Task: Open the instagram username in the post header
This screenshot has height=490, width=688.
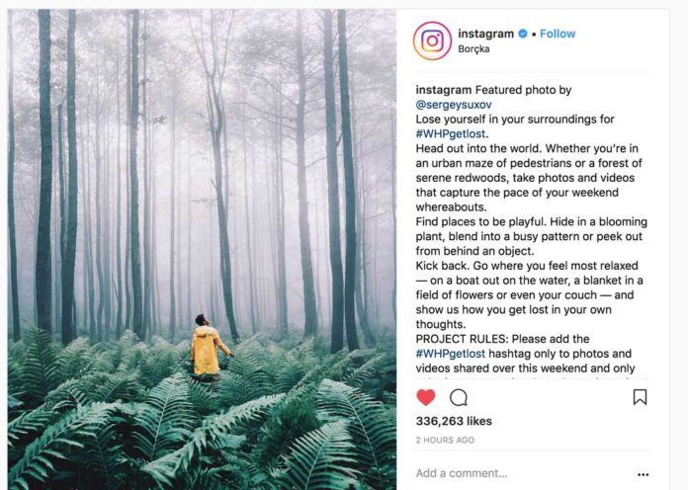Action: click(x=486, y=34)
